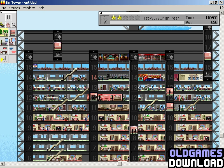Click the SimTower title bar app icon
The image size is (224, 168).
pyautogui.click(x=3, y=3)
